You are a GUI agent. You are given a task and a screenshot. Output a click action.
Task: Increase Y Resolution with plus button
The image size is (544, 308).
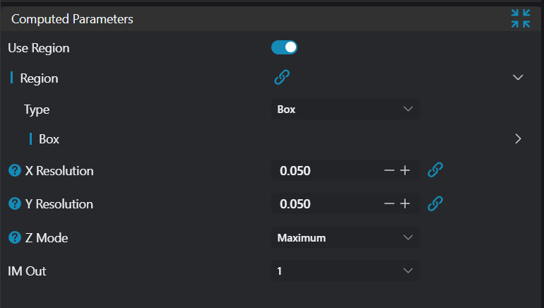click(x=405, y=203)
